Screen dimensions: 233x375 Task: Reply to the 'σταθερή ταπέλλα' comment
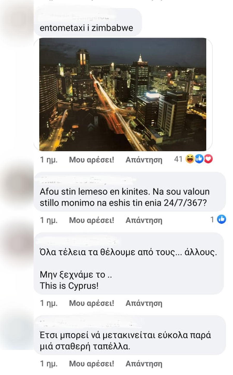pos(144,364)
